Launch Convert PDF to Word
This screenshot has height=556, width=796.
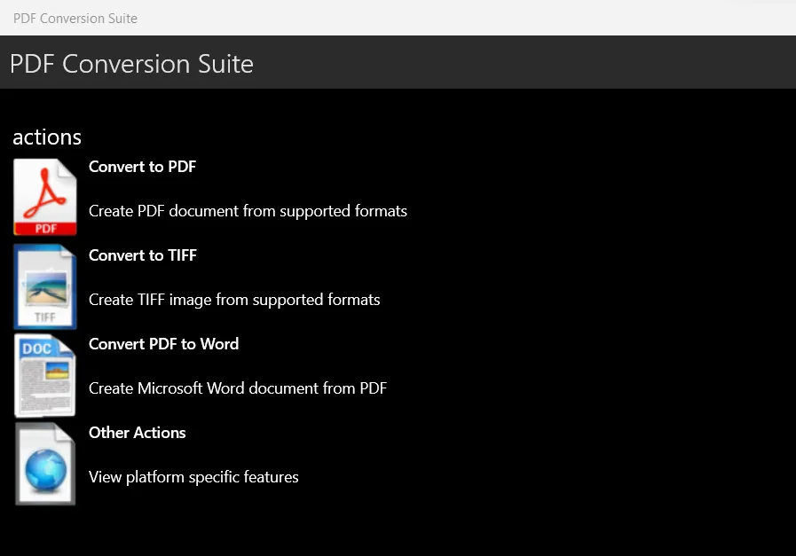(x=163, y=344)
